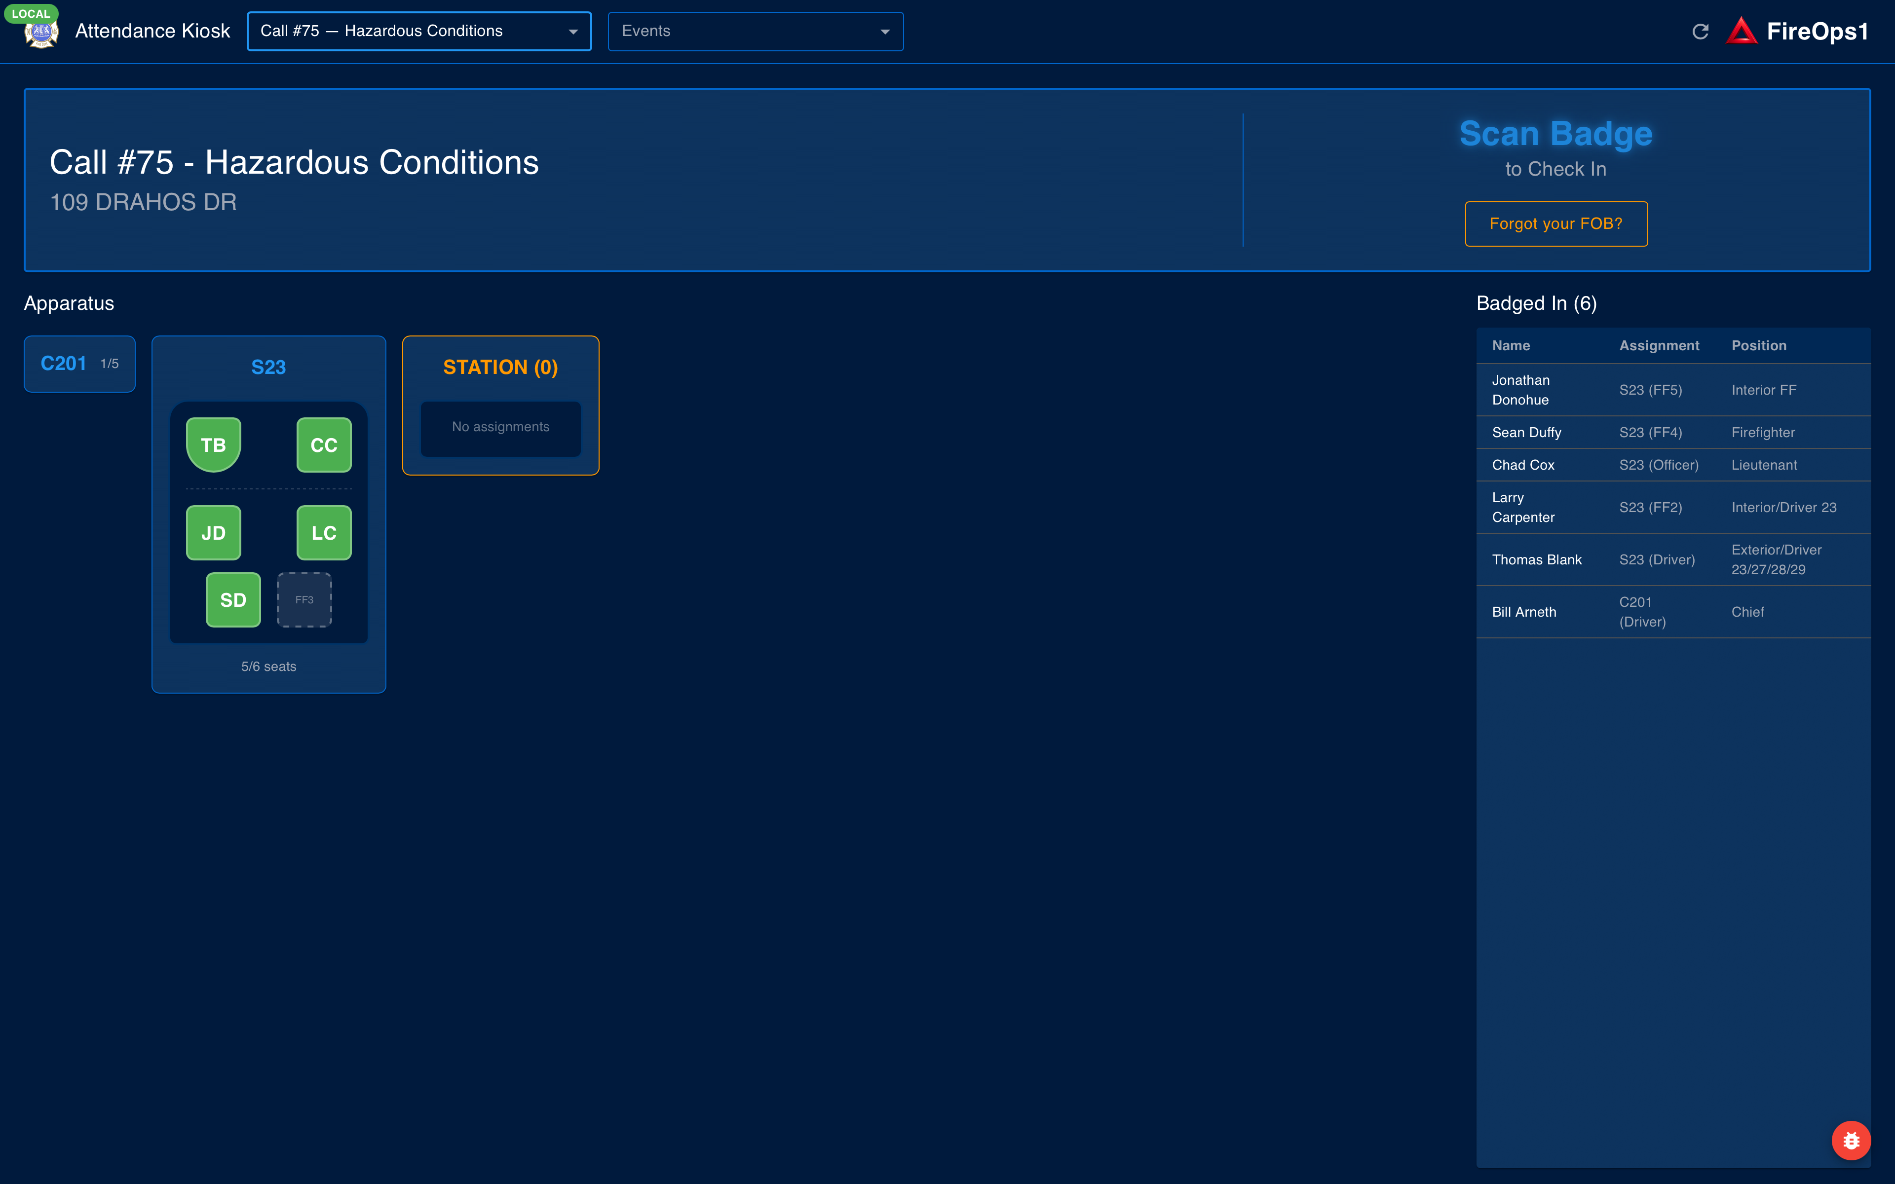The image size is (1895, 1184).
Task: Click the S23 (FF5) assignment cell
Action: pos(1650,390)
